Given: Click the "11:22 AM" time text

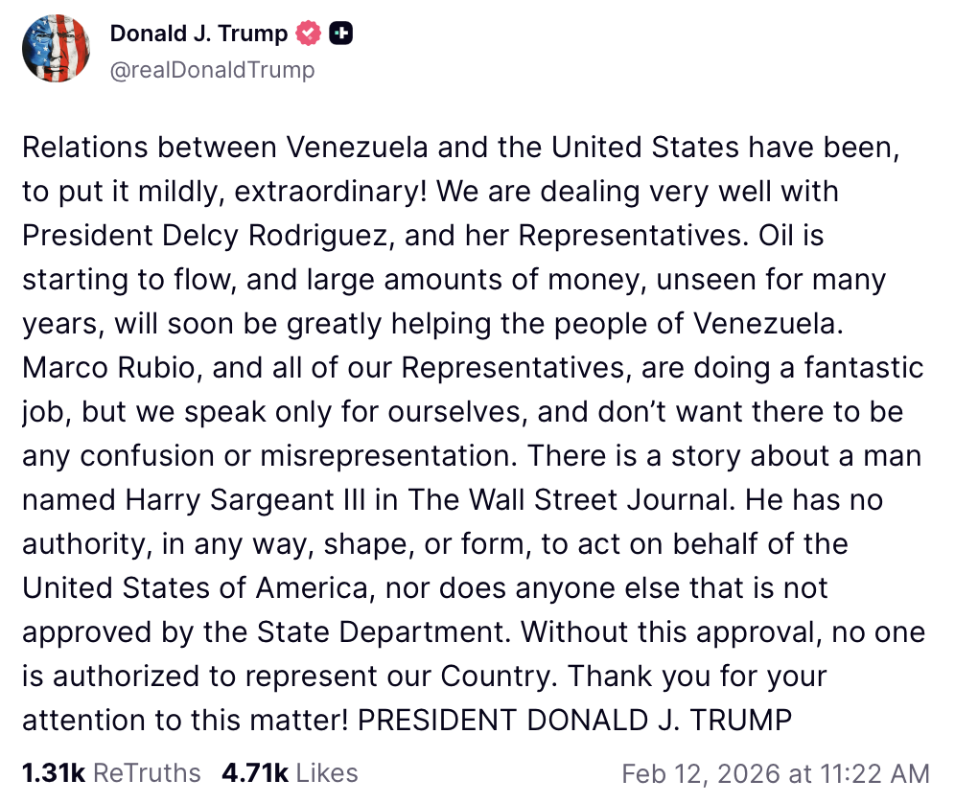Looking at the screenshot, I should [x=880, y=773].
